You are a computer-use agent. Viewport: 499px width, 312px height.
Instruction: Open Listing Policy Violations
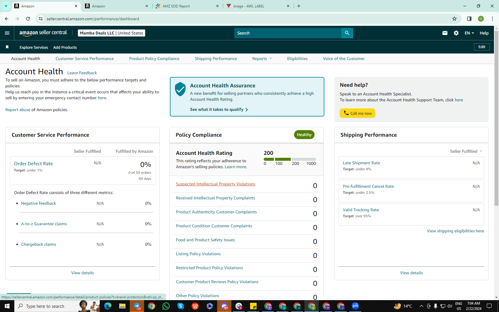coord(198,254)
